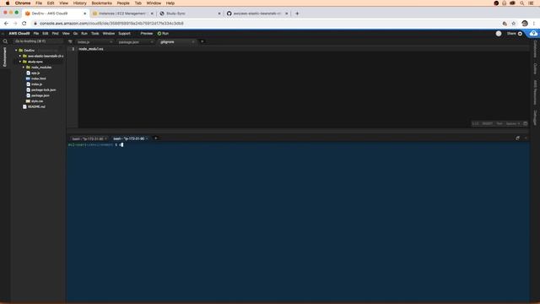
Task: Switch to the first bash terminal tab
Action: point(89,138)
